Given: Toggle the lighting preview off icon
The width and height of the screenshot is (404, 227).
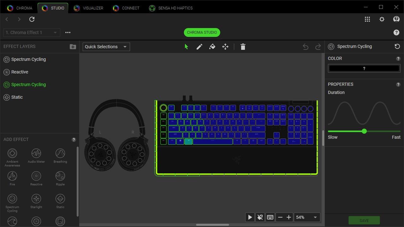Looking at the screenshot, I should click(x=260, y=217).
